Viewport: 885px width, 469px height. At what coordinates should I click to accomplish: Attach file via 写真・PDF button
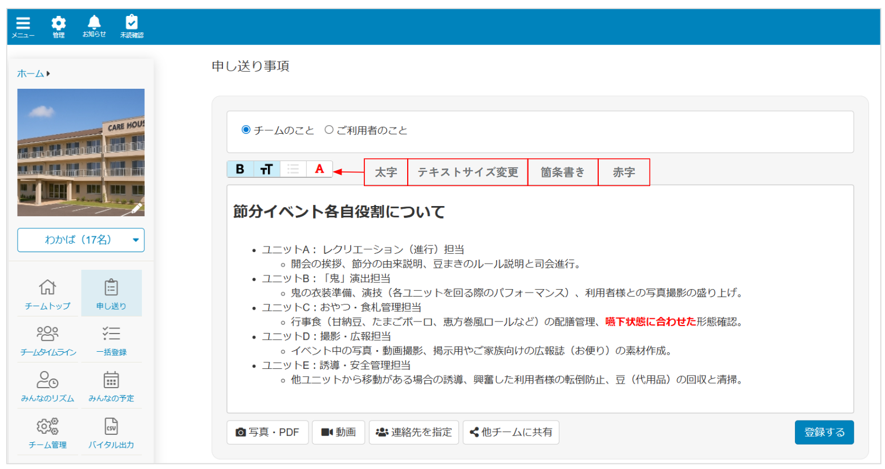pyautogui.click(x=267, y=432)
